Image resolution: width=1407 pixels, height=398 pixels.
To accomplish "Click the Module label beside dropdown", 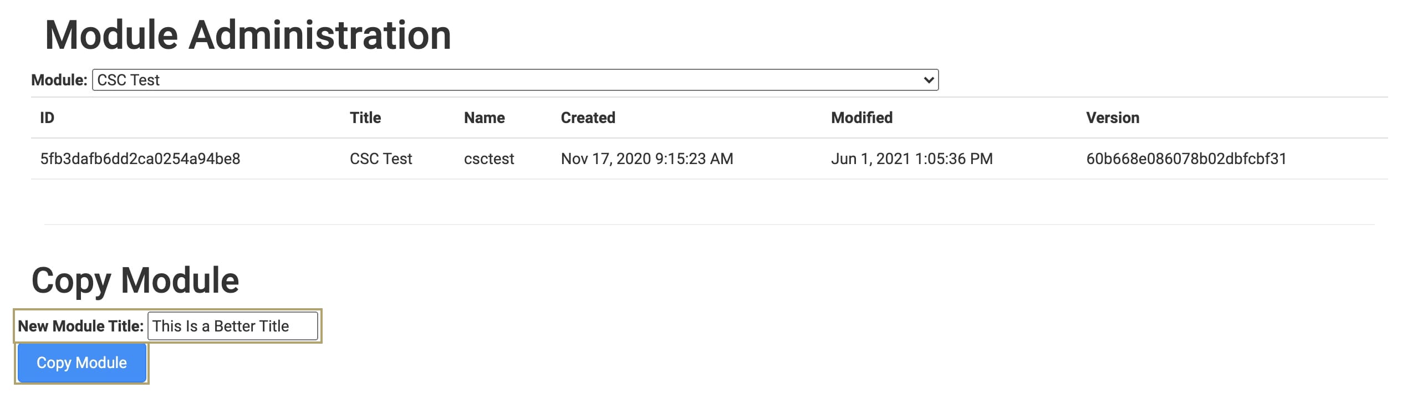I will (59, 80).
